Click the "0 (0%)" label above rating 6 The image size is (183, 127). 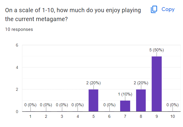click(109, 105)
